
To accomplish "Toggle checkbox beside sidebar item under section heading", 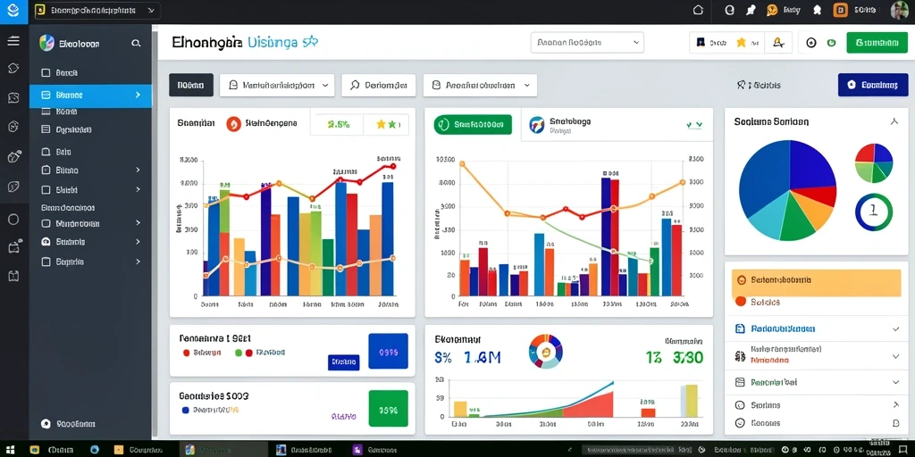I will [x=46, y=223].
